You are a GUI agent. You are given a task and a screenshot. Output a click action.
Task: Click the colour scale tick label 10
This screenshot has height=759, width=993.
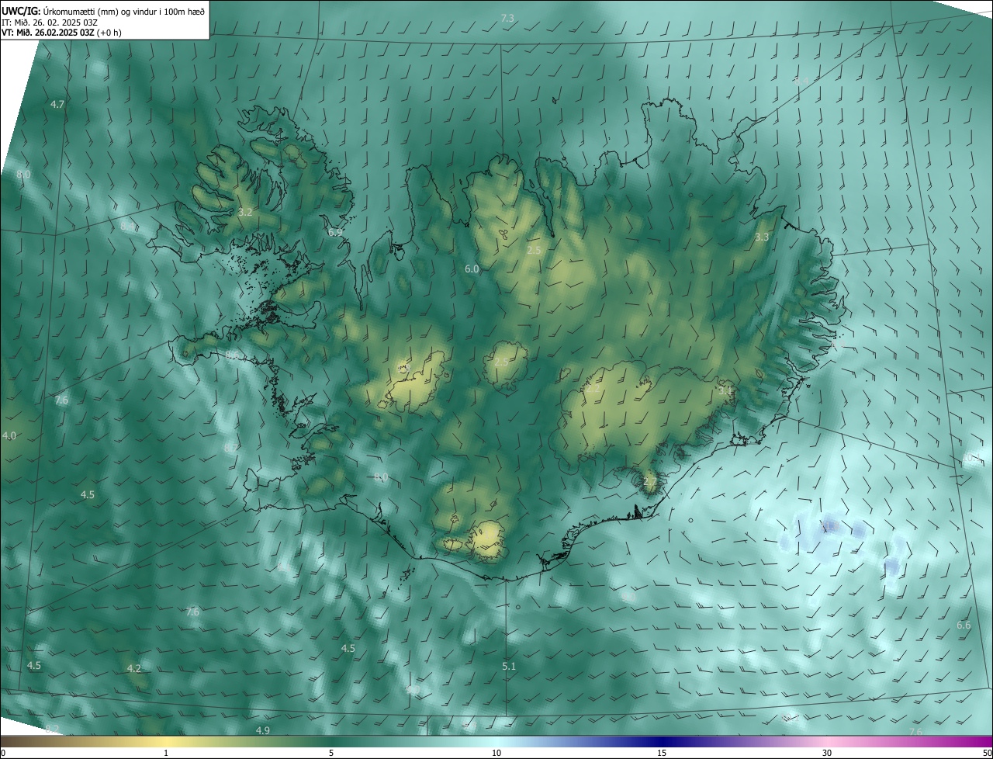(x=496, y=753)
